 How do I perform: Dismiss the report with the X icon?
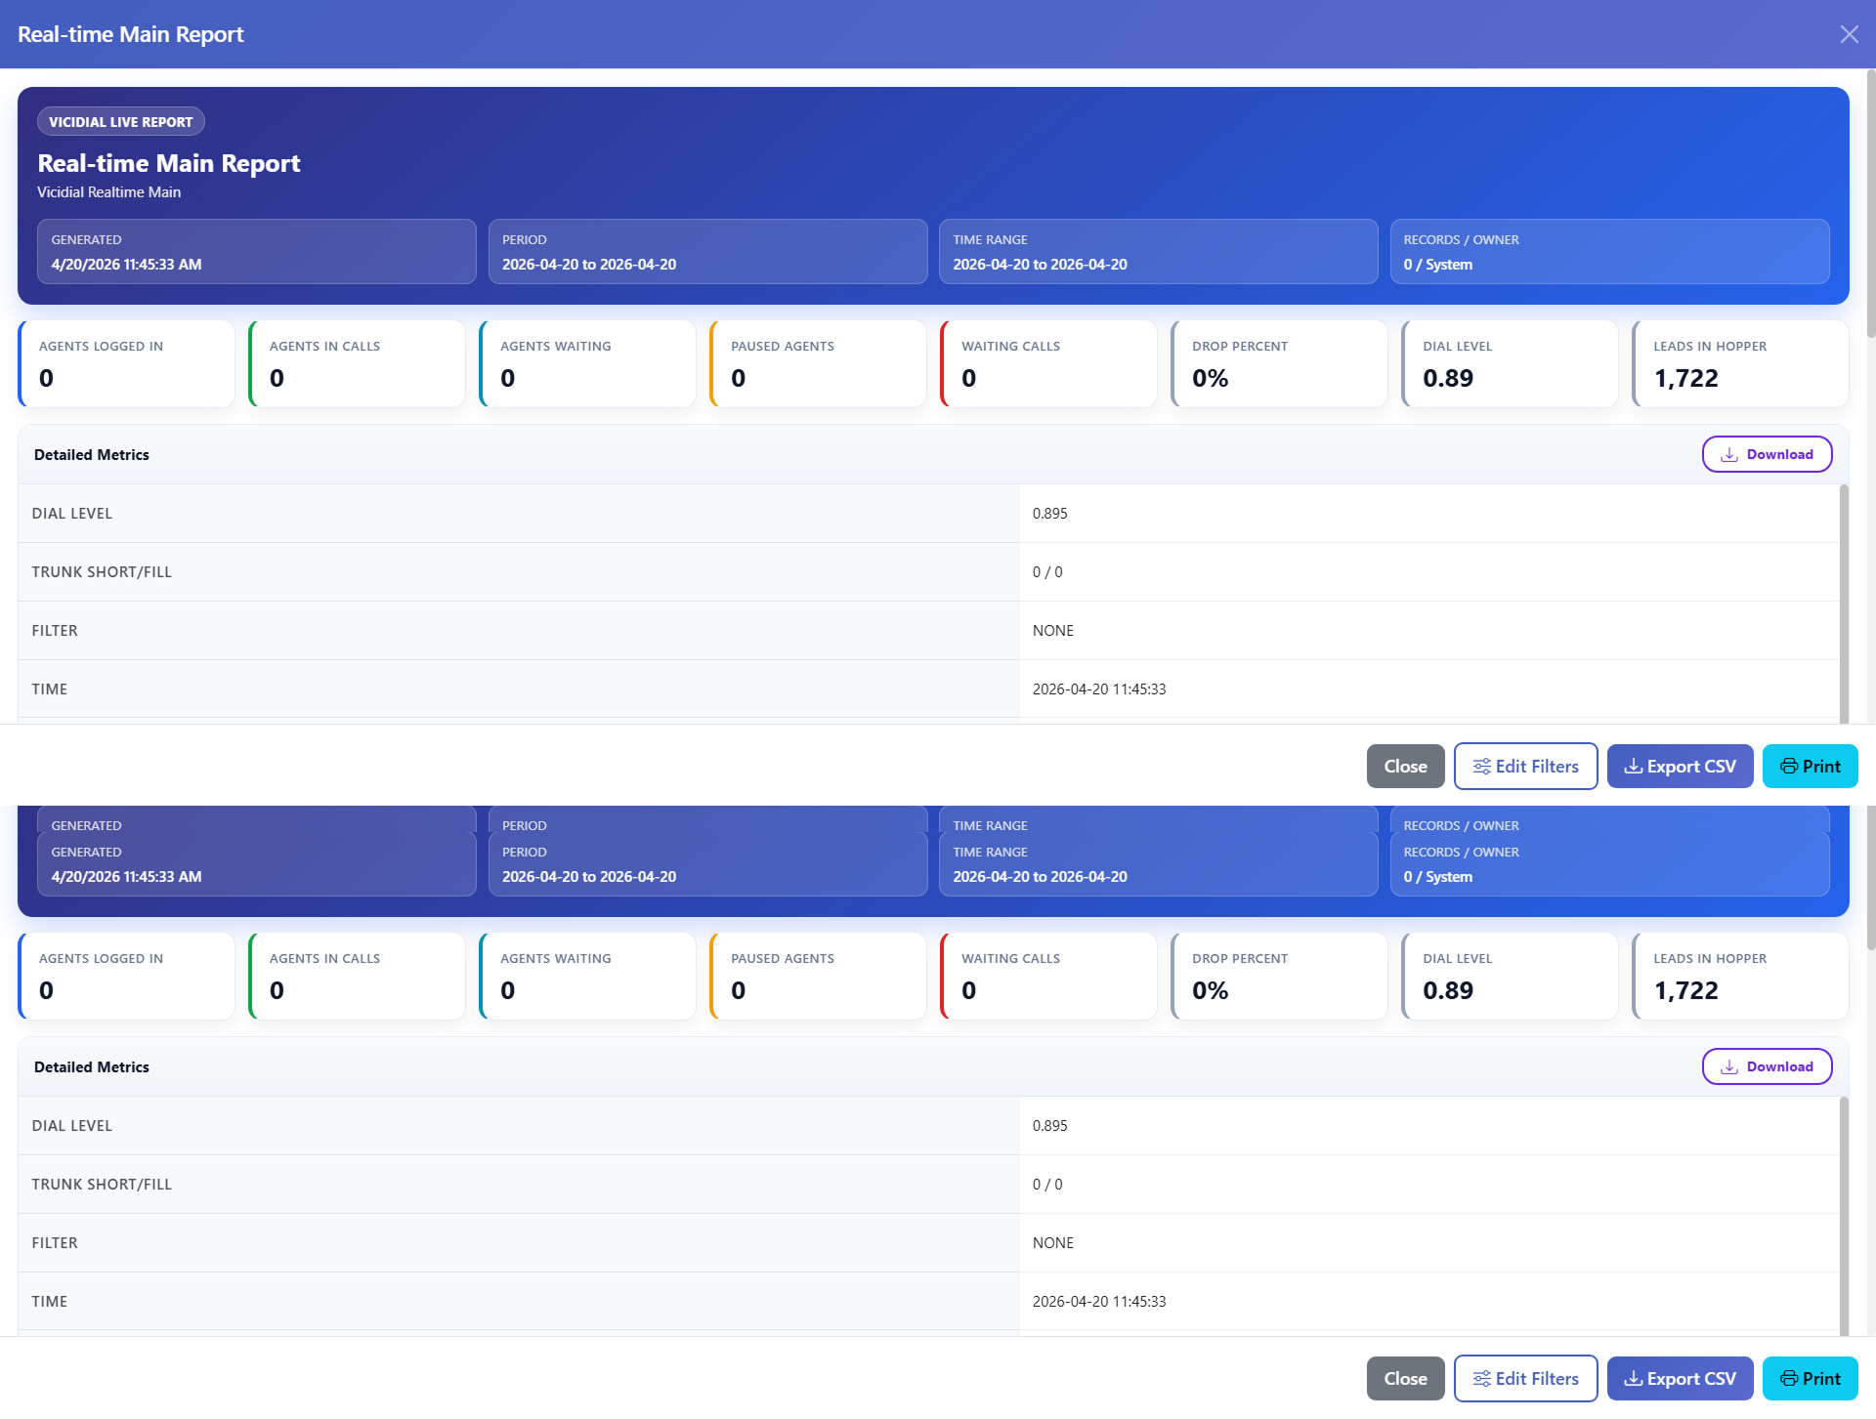[x=1850, y=33]
